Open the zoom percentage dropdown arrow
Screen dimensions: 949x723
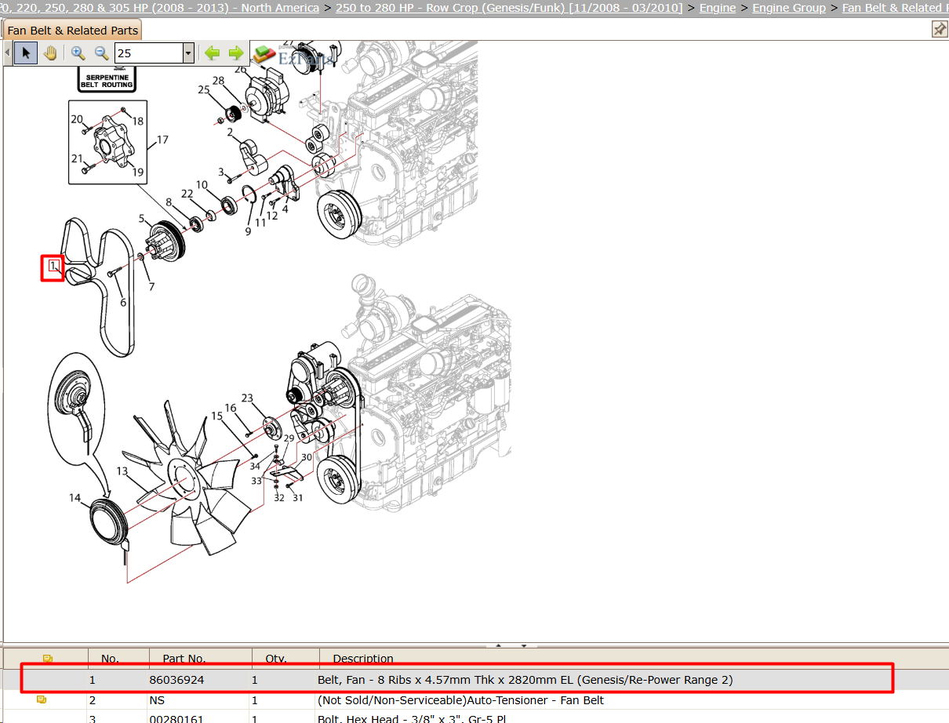[188, 53]
